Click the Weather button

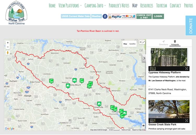tap(96, 16)
